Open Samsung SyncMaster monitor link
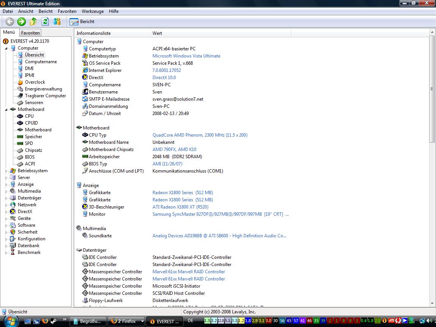The width and height of the screenshot is (436, 327). point(221,214)
